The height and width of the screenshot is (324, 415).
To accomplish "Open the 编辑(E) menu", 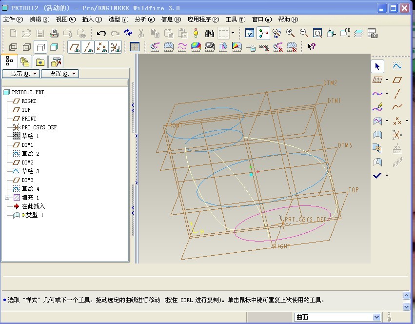I will coord(40,20).
